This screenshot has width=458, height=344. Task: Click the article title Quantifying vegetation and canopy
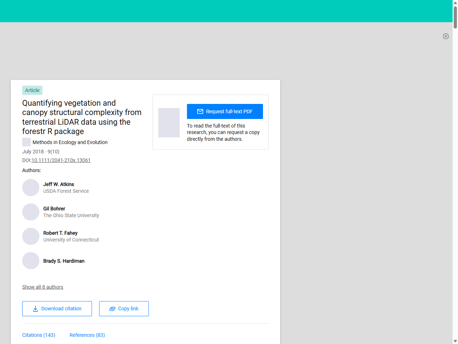82,117
